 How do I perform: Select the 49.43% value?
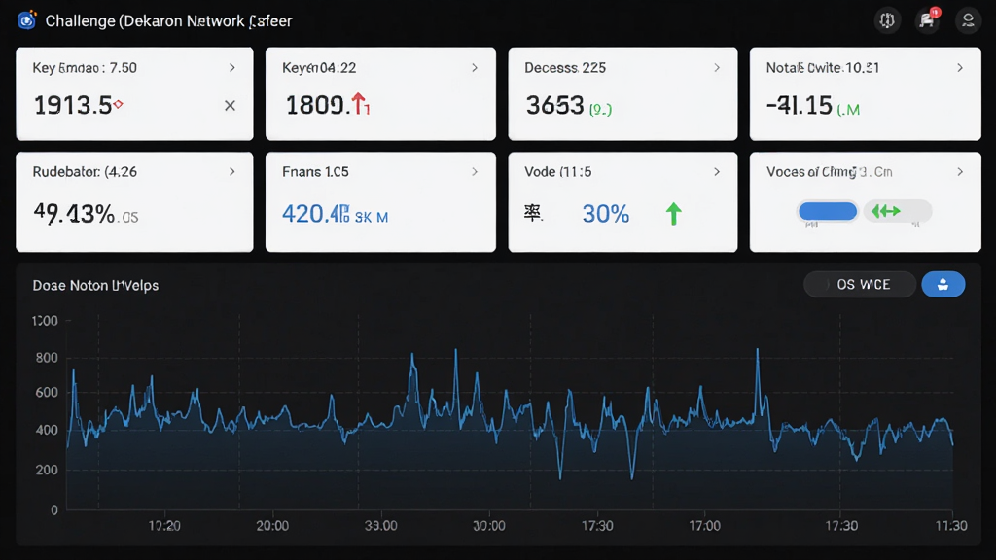tap(74, 214)
